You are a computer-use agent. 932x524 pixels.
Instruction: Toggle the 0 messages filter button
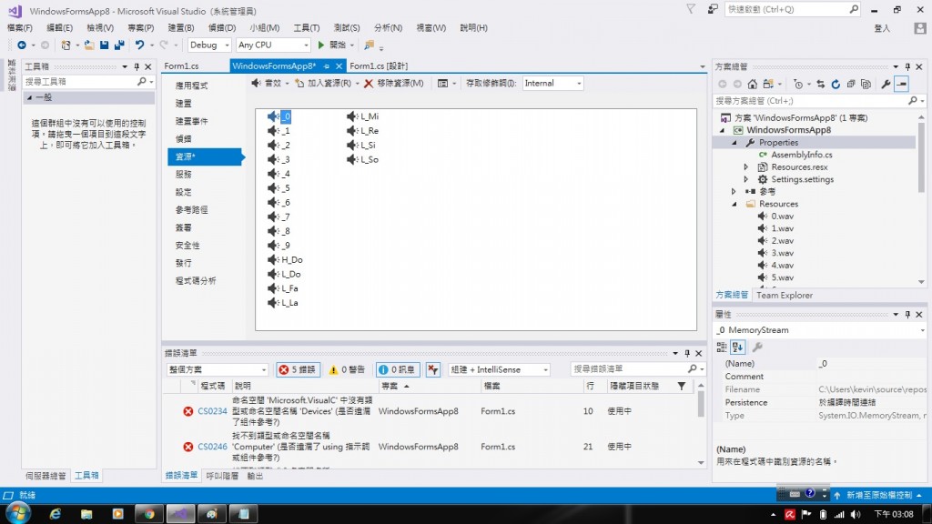pyautogui.click(x=397, y=369)
